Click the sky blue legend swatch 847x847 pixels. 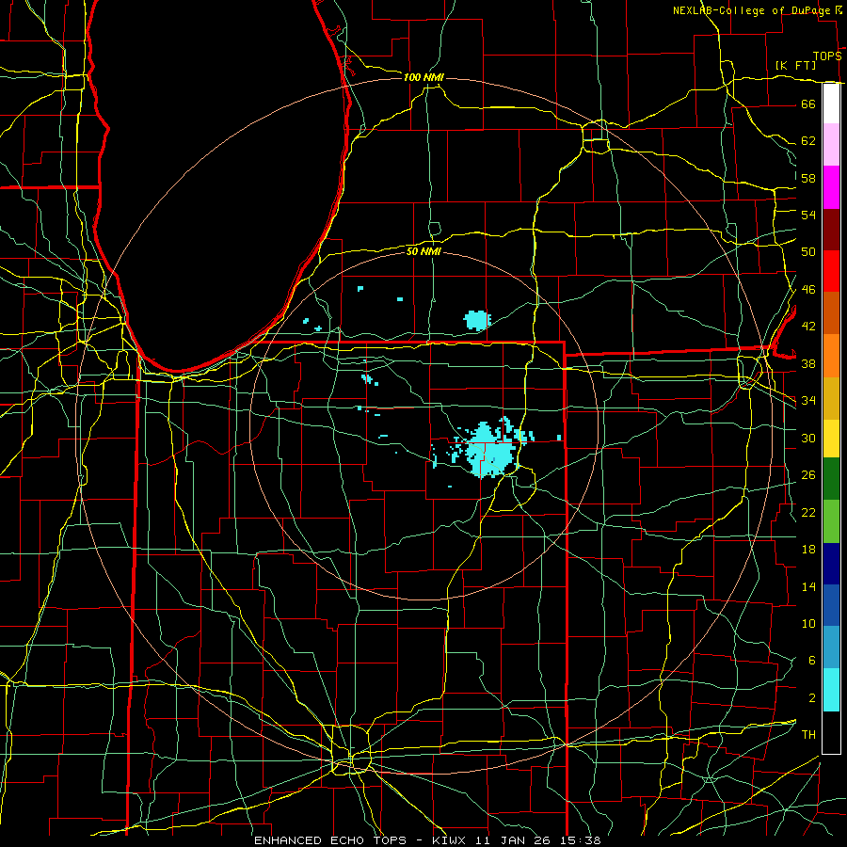pyautogui.click(x=831, y=647)
